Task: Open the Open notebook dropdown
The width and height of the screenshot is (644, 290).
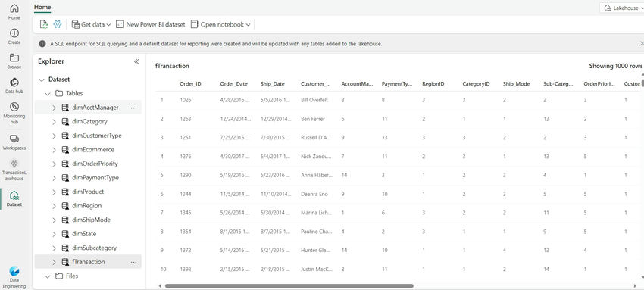Action: click(220, 24)
